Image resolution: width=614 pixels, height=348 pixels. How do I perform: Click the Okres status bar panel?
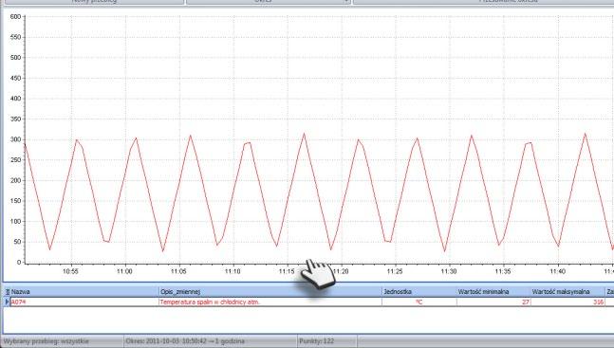[211, 341]
